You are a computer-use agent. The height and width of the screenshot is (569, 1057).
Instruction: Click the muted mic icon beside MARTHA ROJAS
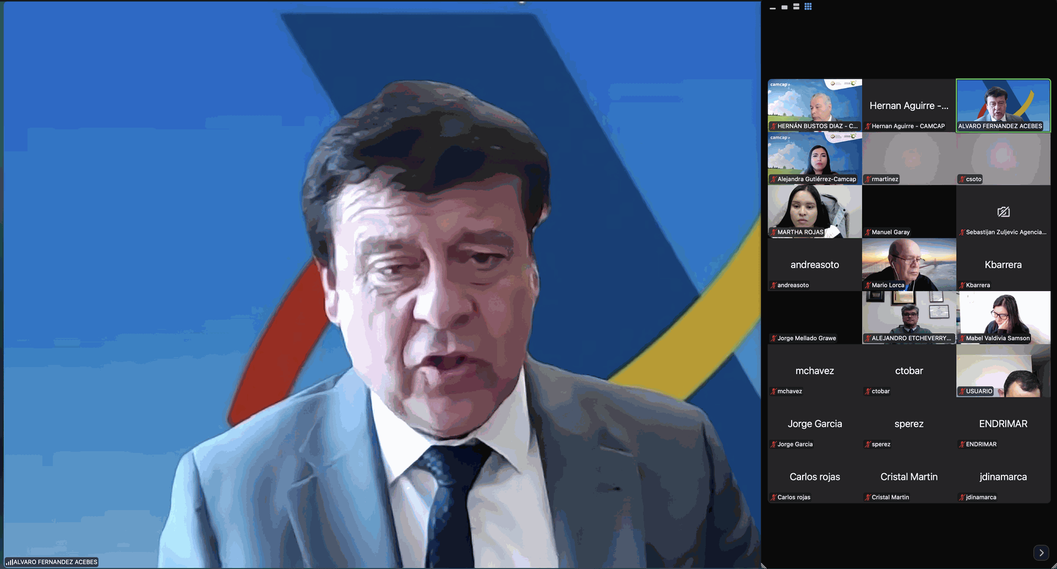[773, 232]
